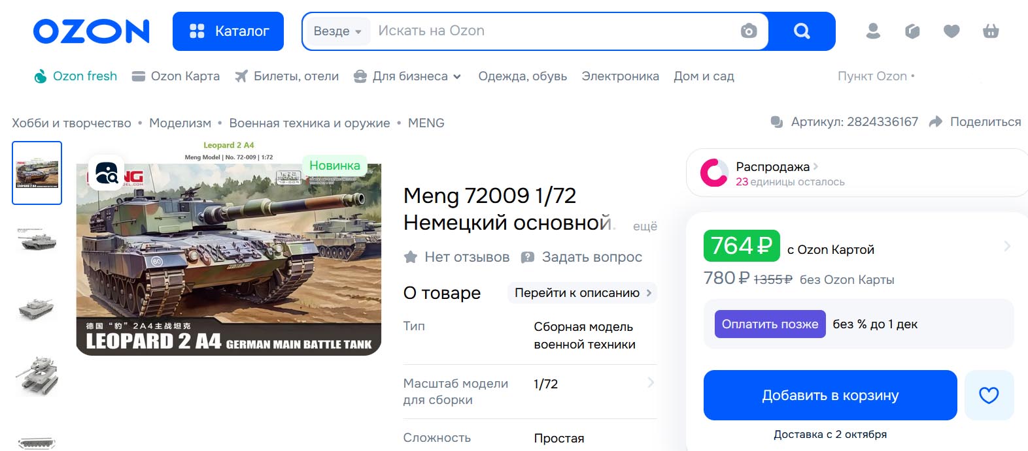1028x451 pixels.
Task: Open the Электроника menu item
Action: point(620,76)
